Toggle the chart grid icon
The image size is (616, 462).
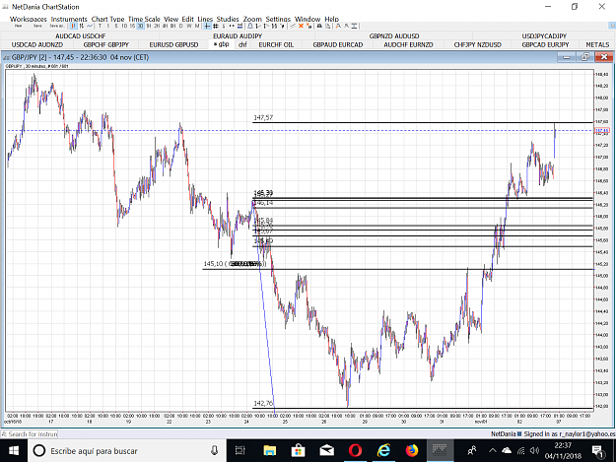pyautogui.click(x=216, y=26)
